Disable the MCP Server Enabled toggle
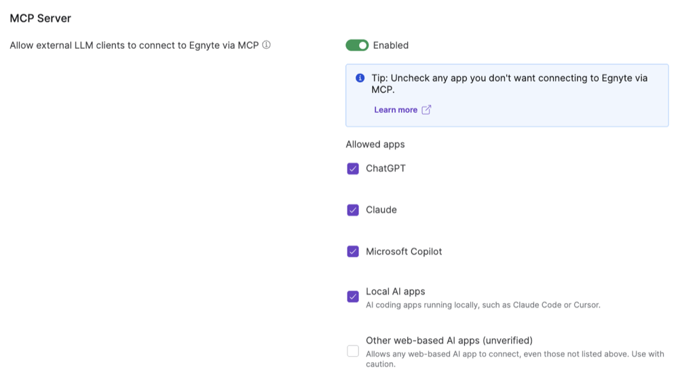Screen dimensions: 678x375 [x=357, y=46]
